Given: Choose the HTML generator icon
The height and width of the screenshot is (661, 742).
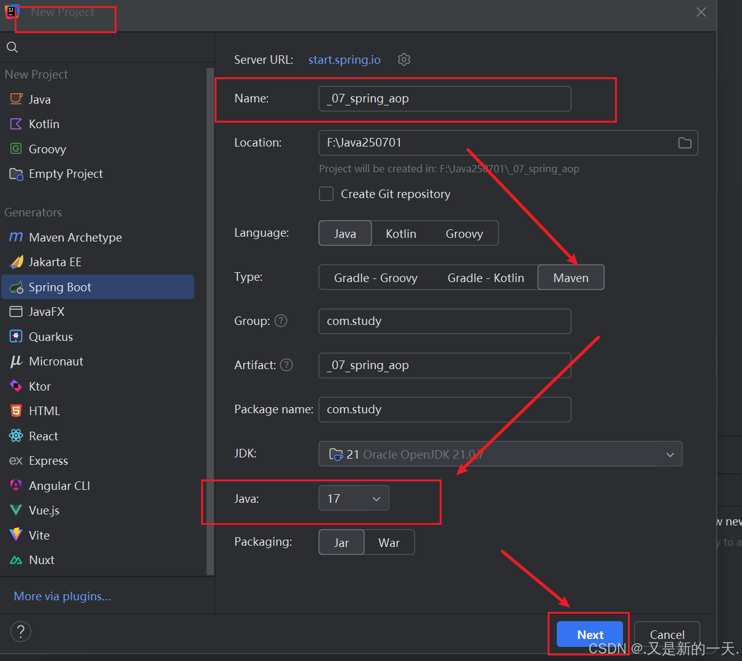Looking at the screenshot, I should pos(17,411).
